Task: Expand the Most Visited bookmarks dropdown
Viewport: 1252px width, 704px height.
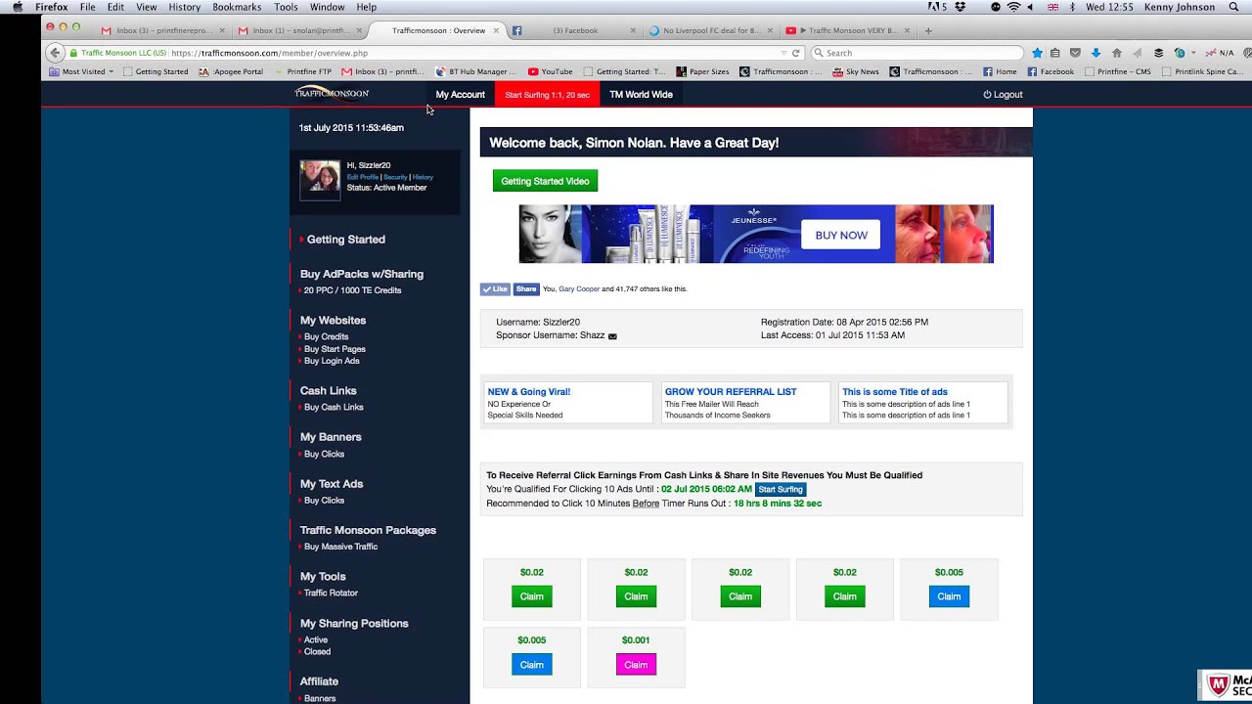Action: (x=81, y=71)
